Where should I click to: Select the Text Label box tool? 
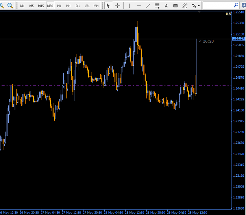point(175,6)
